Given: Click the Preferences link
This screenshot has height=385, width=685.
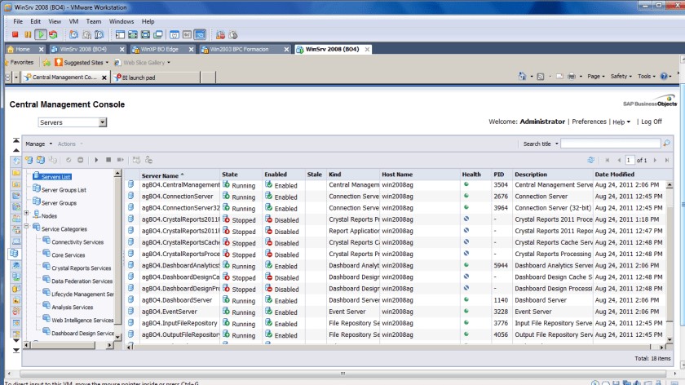Looking at the screenshot, I should point(588,122).
